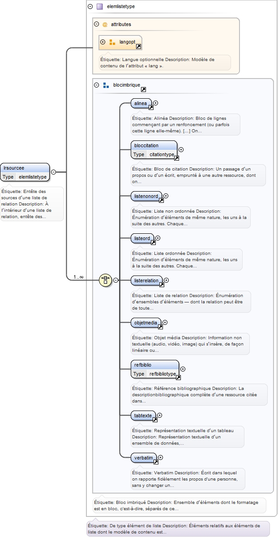This screenshot has width=278, height=538.
Task: Select the alinea element node
Action: [141, 103]
